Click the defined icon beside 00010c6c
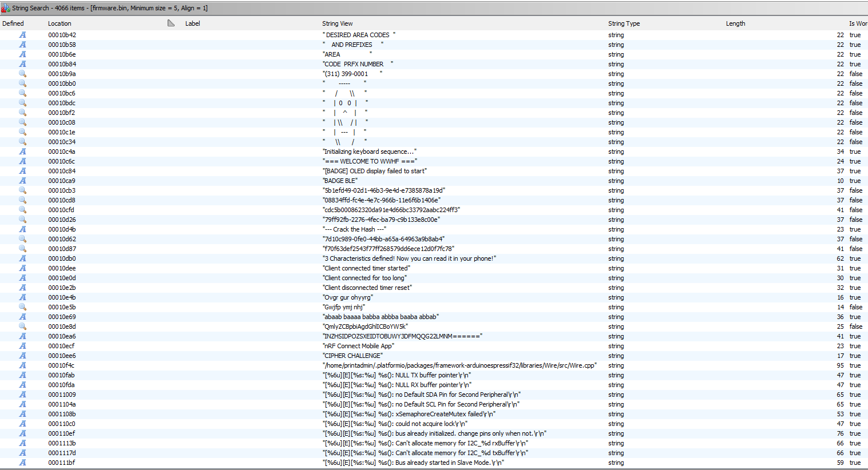Viewport: 868px width, 470px height. pyautogui.click(x=23, y=161)
